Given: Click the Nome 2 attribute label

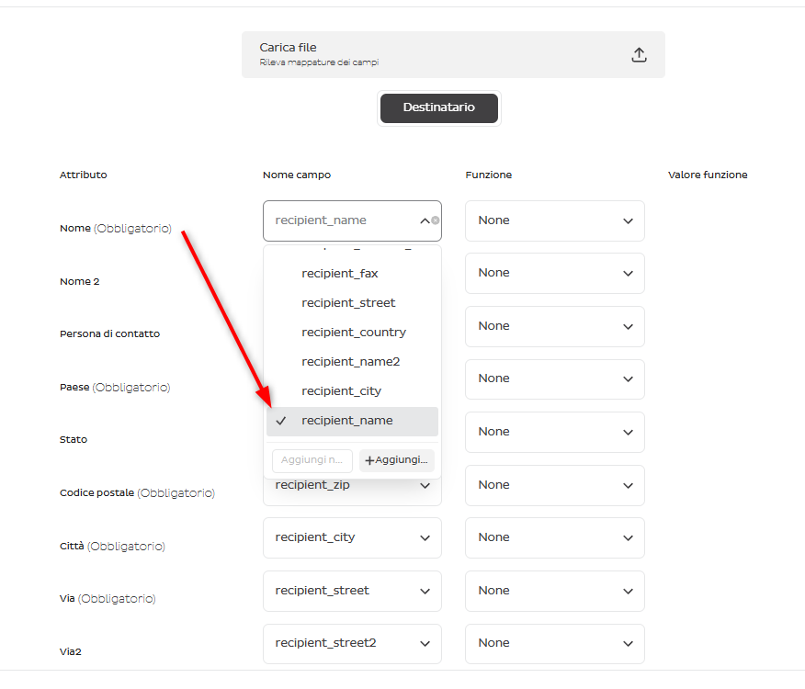Looking at the screenshot, I should pyautogui.click(x=80, y=281).
